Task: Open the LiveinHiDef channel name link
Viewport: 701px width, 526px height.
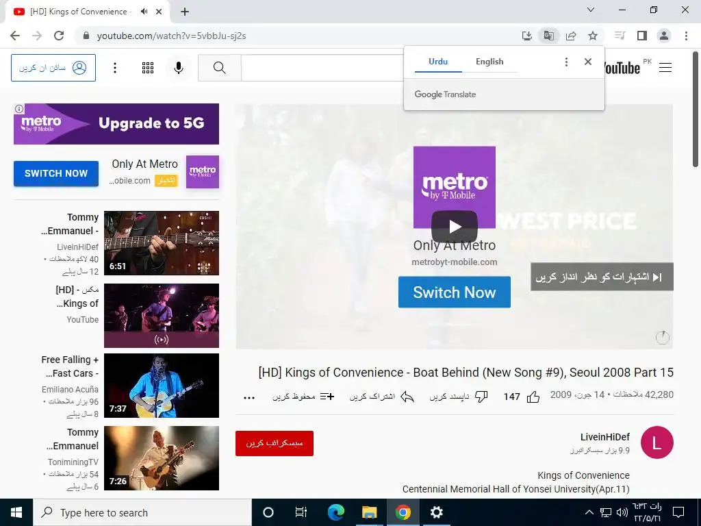Action: 605,437
